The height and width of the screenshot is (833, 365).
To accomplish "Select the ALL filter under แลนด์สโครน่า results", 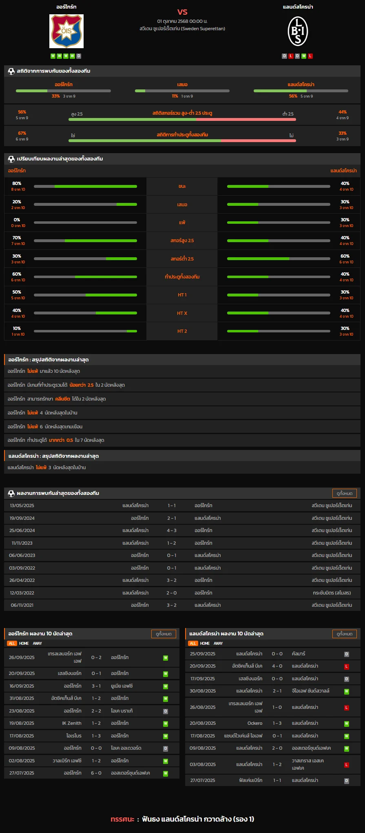I will (193, 644).
